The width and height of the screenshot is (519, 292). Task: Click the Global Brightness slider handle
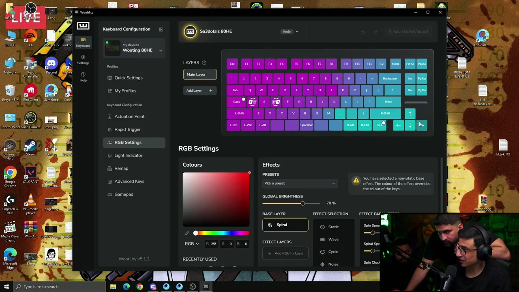[302, 203]
